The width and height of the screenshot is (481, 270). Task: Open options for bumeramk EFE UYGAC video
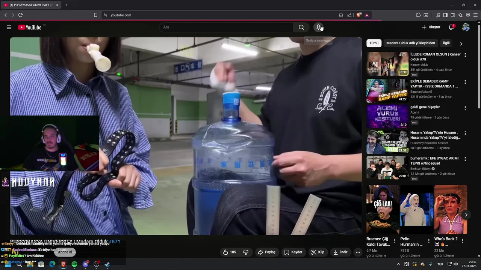tap(465, 159)
